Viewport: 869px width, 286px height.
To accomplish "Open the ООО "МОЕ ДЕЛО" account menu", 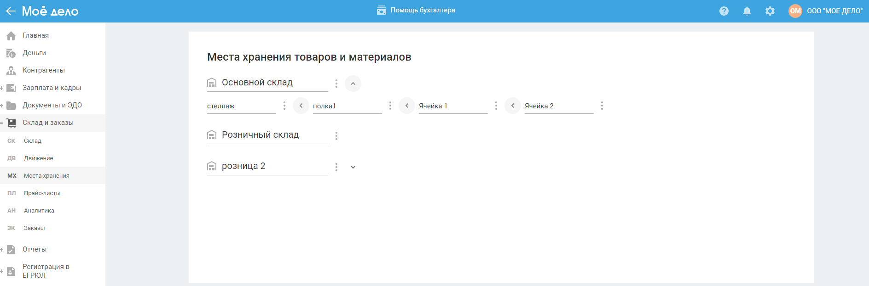I will click(x=835, y=11).
